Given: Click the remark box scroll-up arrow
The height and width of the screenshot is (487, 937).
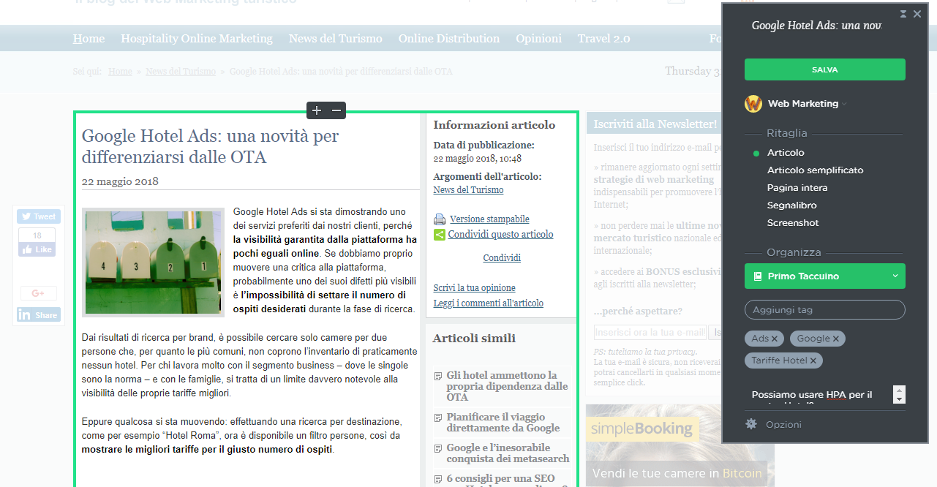Looking at the screenshot, I should [x=900, y=390].
